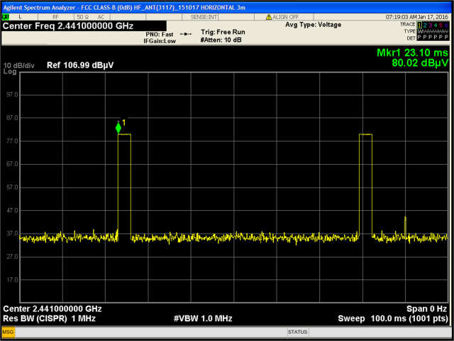Screen dimensions: 454x341
Task: Click the 'Span 0 Hz' text
Action: tap(426, 309)
